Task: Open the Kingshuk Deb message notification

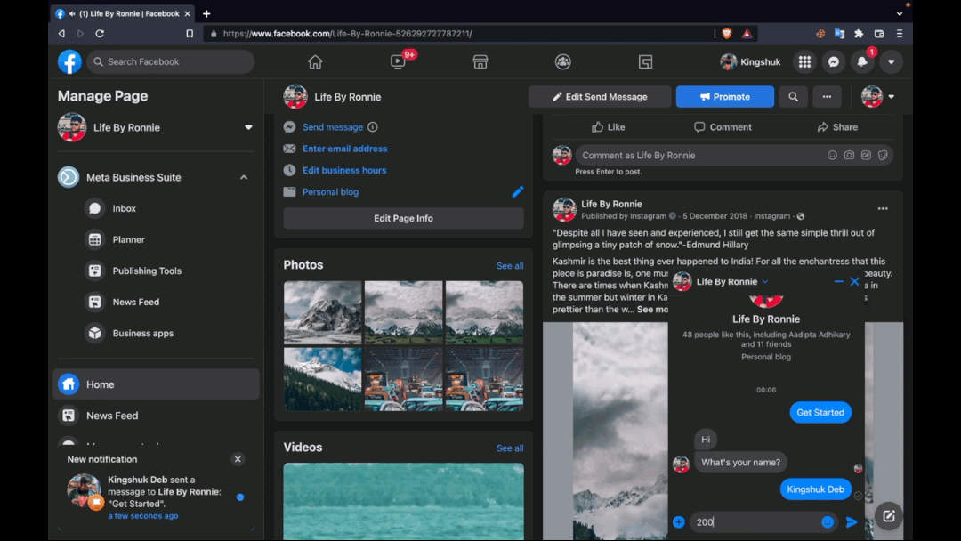Action: (x=157, y=497)
